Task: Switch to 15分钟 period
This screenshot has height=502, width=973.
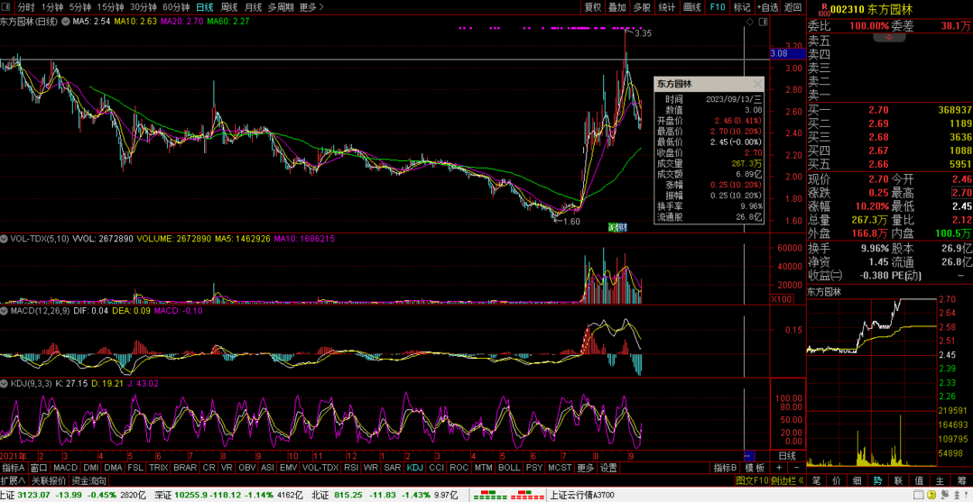Action: (110, 7)
